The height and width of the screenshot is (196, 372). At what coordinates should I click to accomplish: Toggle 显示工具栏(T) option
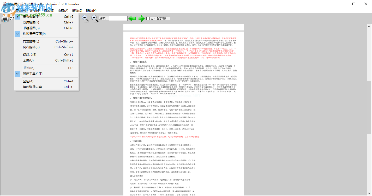pos(46,74)
